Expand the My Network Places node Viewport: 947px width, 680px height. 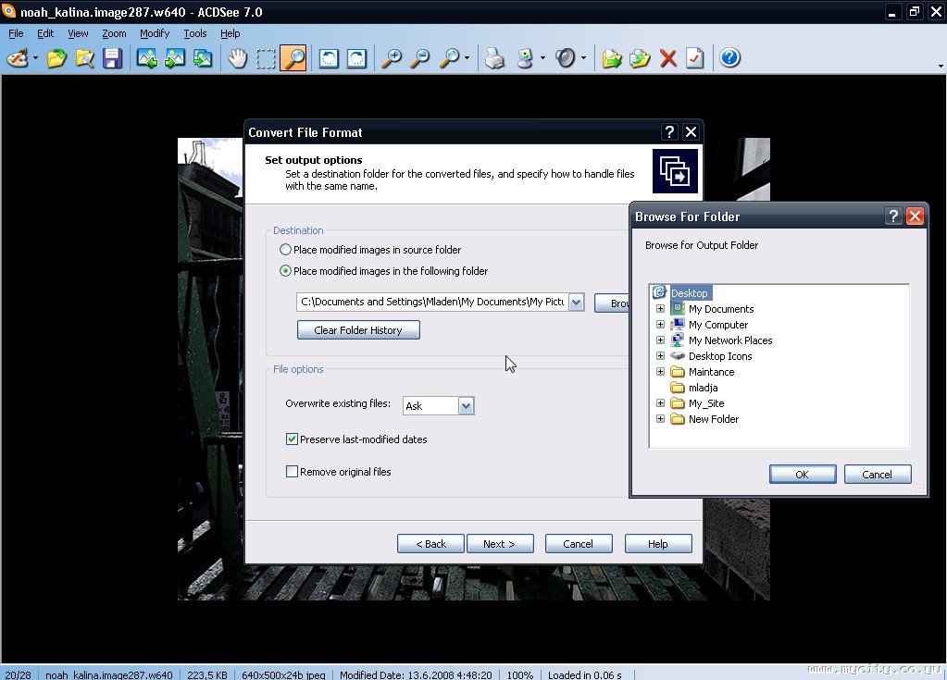[660, 340]
